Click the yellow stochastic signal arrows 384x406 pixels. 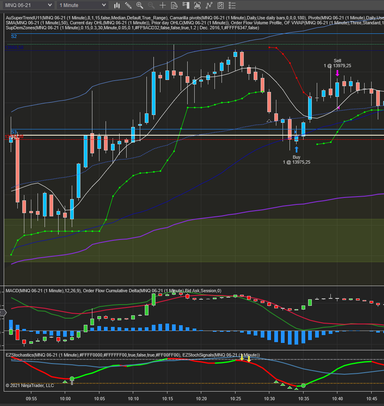coord(245,359)
